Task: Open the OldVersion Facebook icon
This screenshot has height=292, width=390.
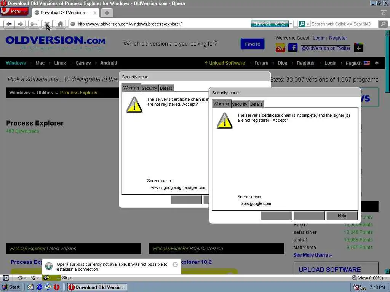Action: coord(293,48)
